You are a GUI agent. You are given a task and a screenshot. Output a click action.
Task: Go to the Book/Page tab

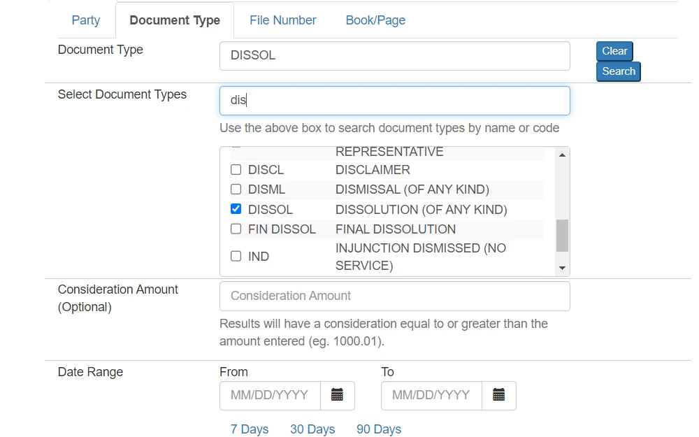[375, 20]
